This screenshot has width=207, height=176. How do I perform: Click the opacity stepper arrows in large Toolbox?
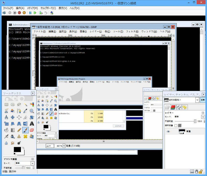[x=34, y=168]
